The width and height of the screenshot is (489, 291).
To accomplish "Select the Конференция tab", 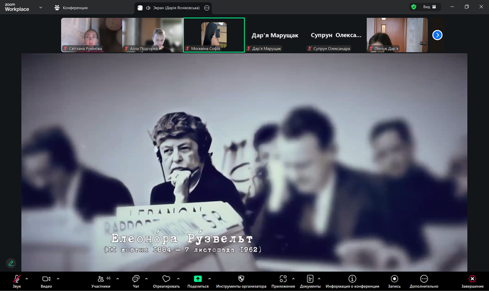I will point(71,8).
